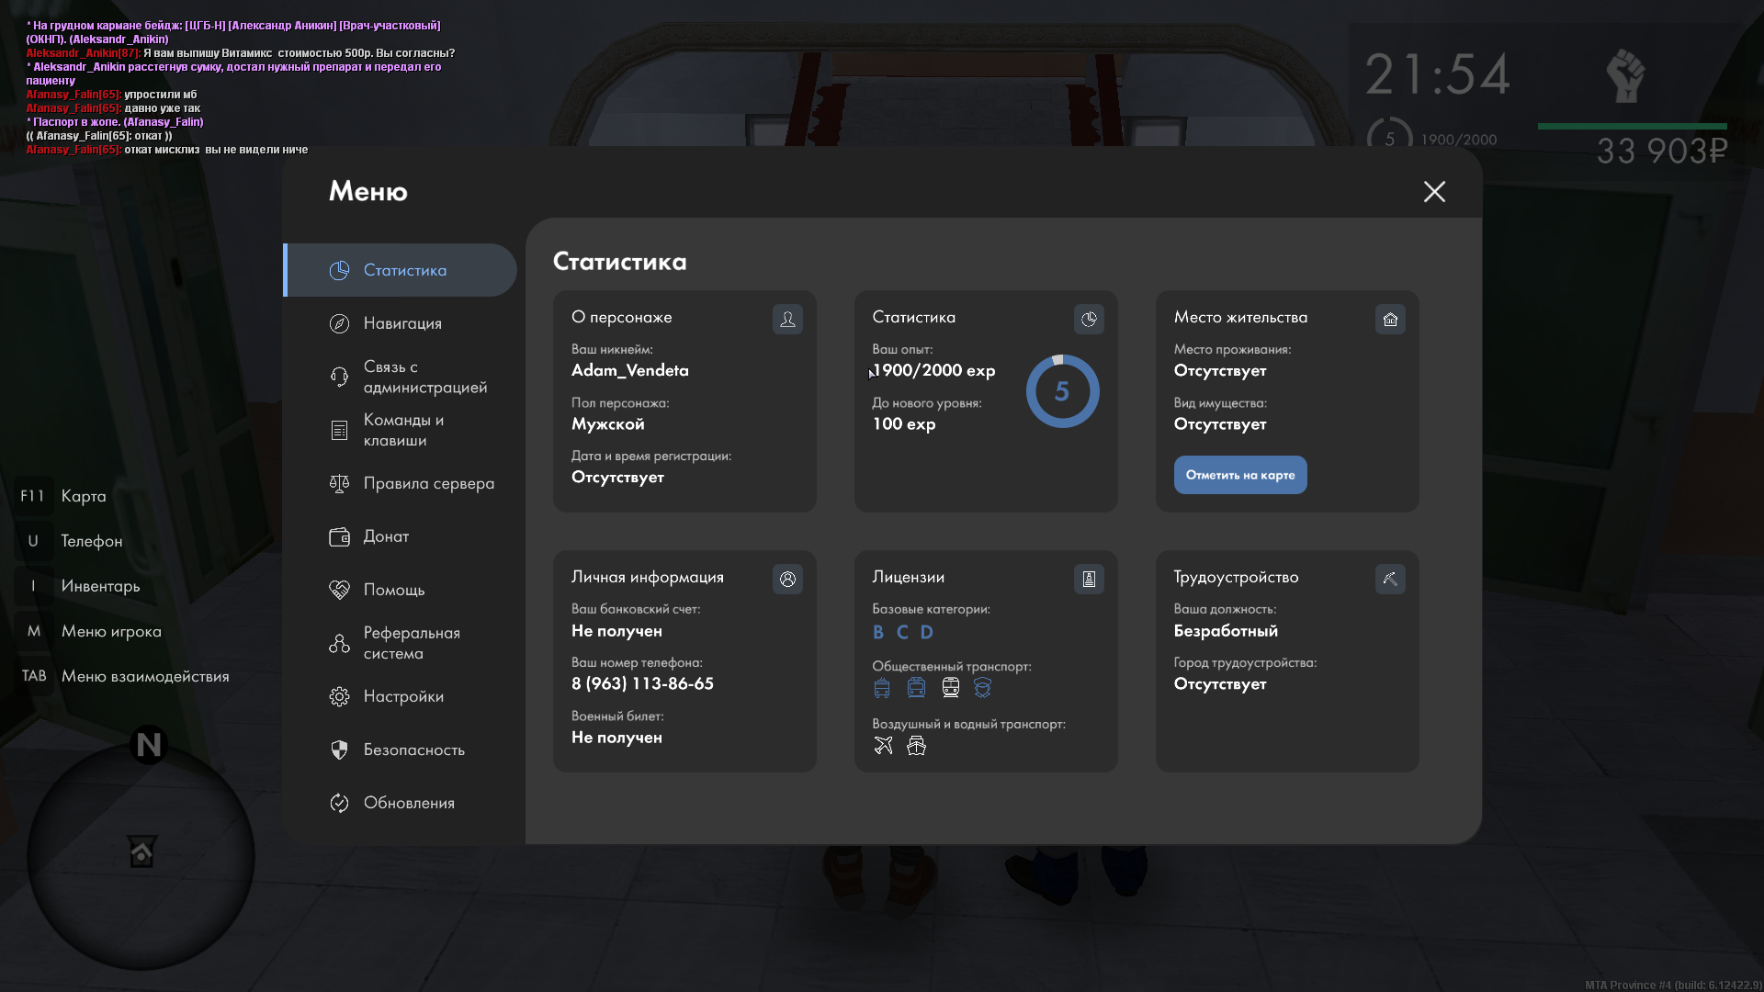Viewport: 1764px width, 992px height.
Task: Close the Меню window with X
Action: (x=1434, y=191)
